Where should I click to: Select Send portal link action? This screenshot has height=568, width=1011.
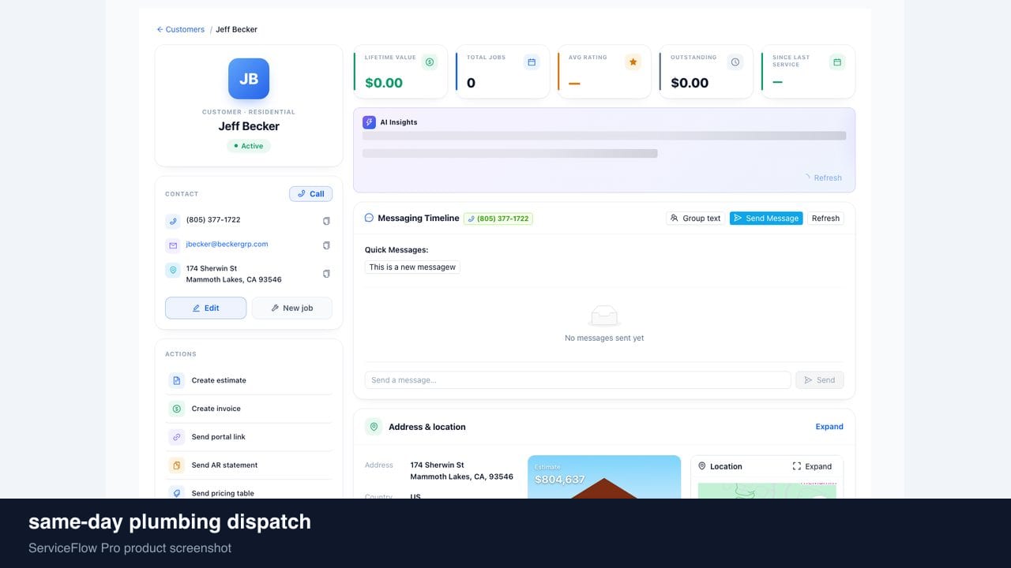click(x=249, y=437)
